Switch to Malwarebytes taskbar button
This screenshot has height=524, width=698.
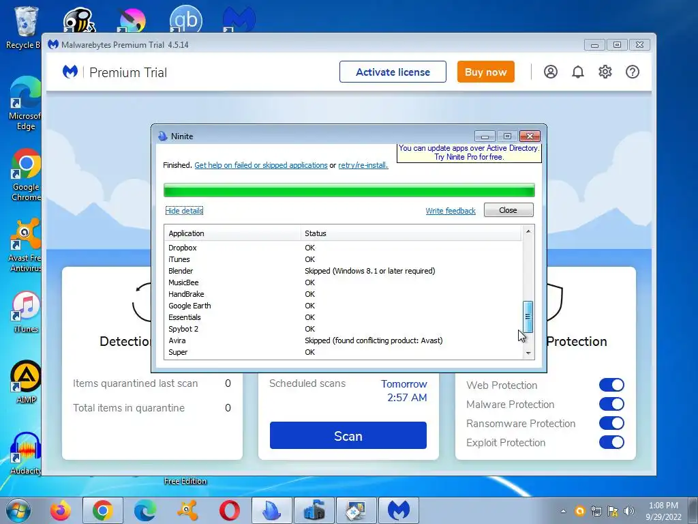[x=399, y=510]
